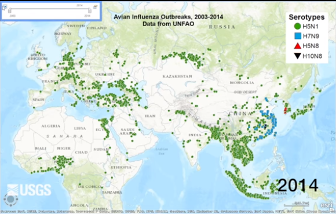Click the 'H7N9' legend label
Screen dimensions: 336x214
coord(311,36)
